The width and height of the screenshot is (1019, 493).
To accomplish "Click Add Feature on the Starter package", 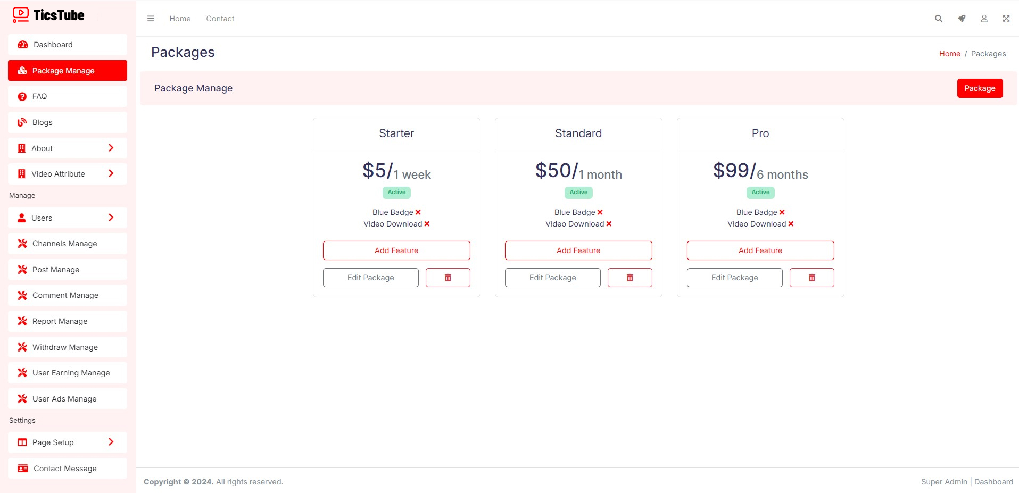I will pos(396,250).
